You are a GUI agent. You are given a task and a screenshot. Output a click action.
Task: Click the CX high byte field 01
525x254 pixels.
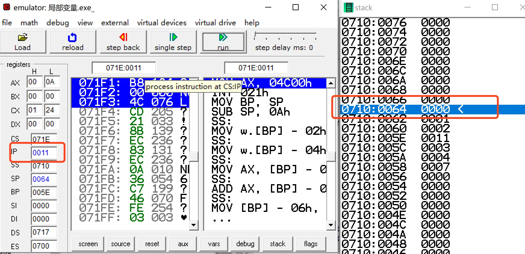[x=34, y=110]
